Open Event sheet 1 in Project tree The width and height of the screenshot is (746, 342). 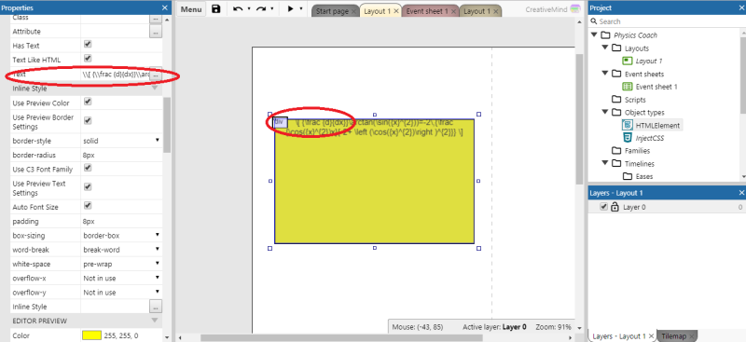(656, 87)
